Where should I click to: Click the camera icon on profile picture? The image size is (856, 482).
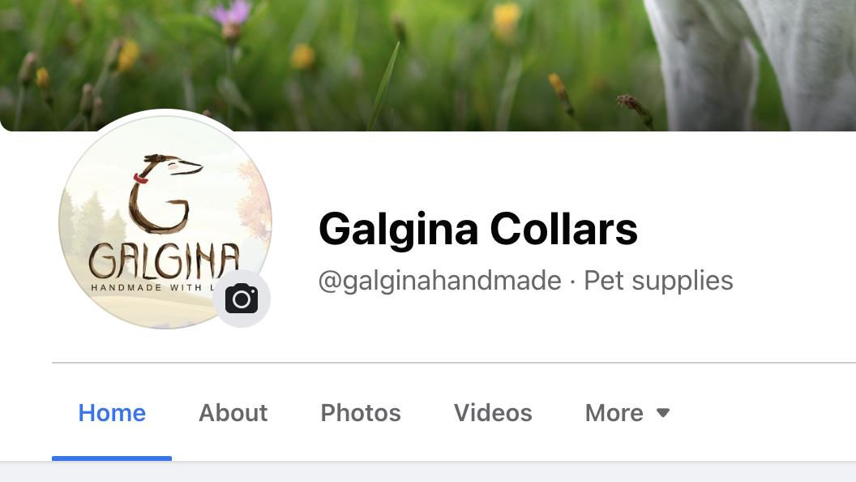[242, 299]
